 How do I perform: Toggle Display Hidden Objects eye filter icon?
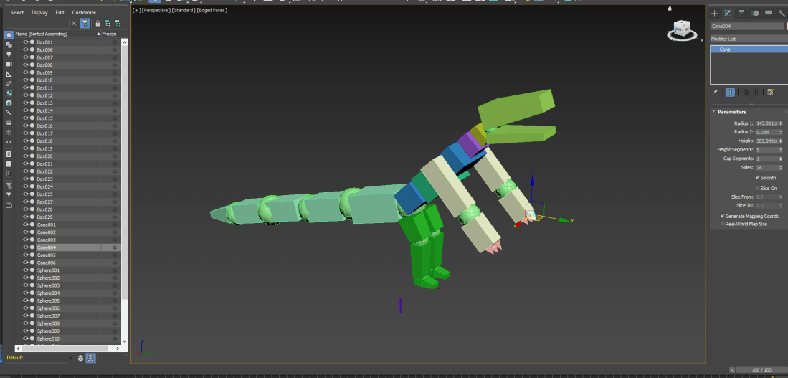pyautogui.click(x=9, y=142)
